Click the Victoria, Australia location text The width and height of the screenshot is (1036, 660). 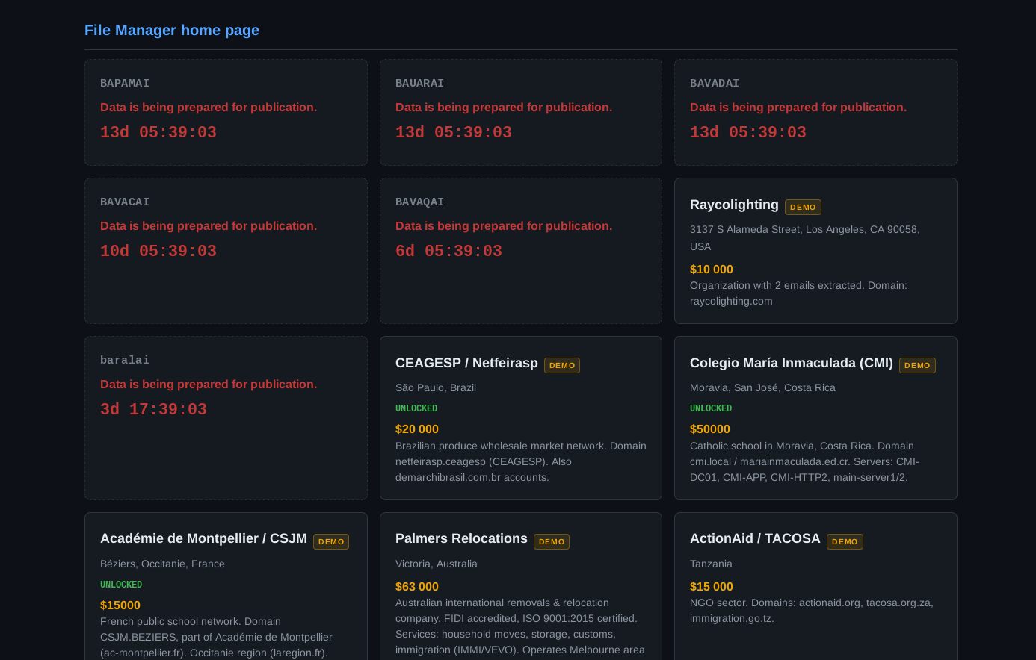pyautogui.click(x=437, y=564)
